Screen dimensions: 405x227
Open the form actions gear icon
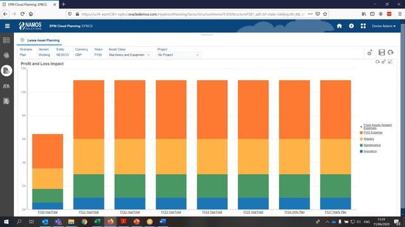coord(370,52)
